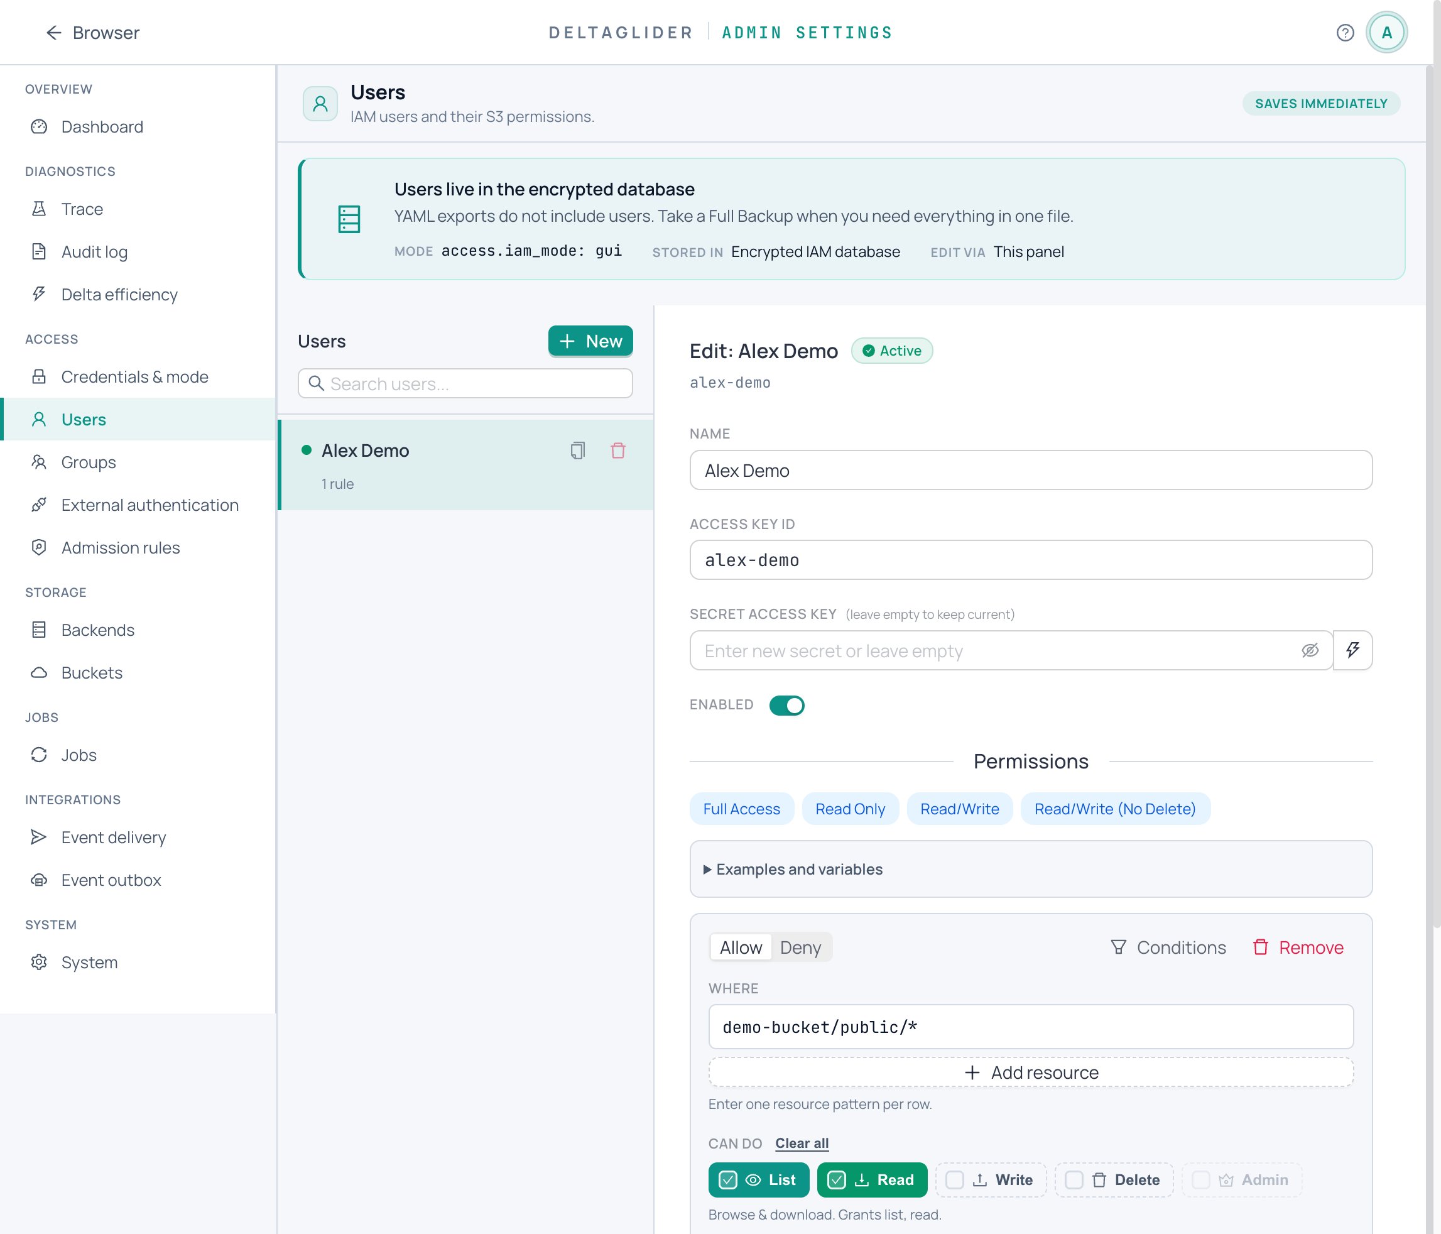Turn off the Enabled switch
1441x1234 pixels.
point(786,704)
